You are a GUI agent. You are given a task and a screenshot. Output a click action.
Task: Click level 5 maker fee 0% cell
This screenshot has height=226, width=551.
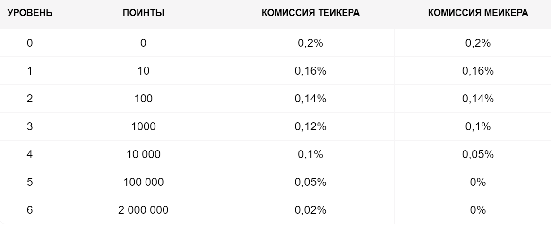478,182
